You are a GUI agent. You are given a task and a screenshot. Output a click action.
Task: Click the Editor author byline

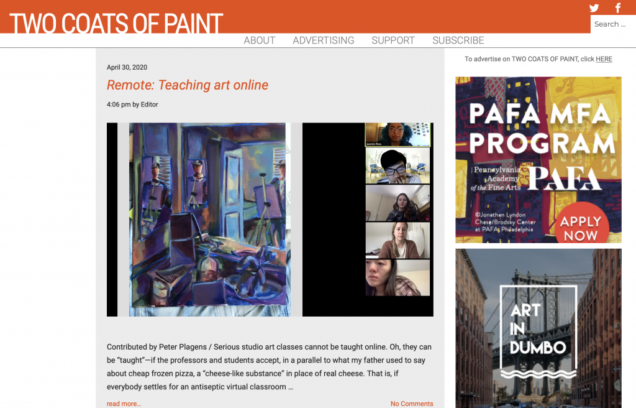pos(149,104)
